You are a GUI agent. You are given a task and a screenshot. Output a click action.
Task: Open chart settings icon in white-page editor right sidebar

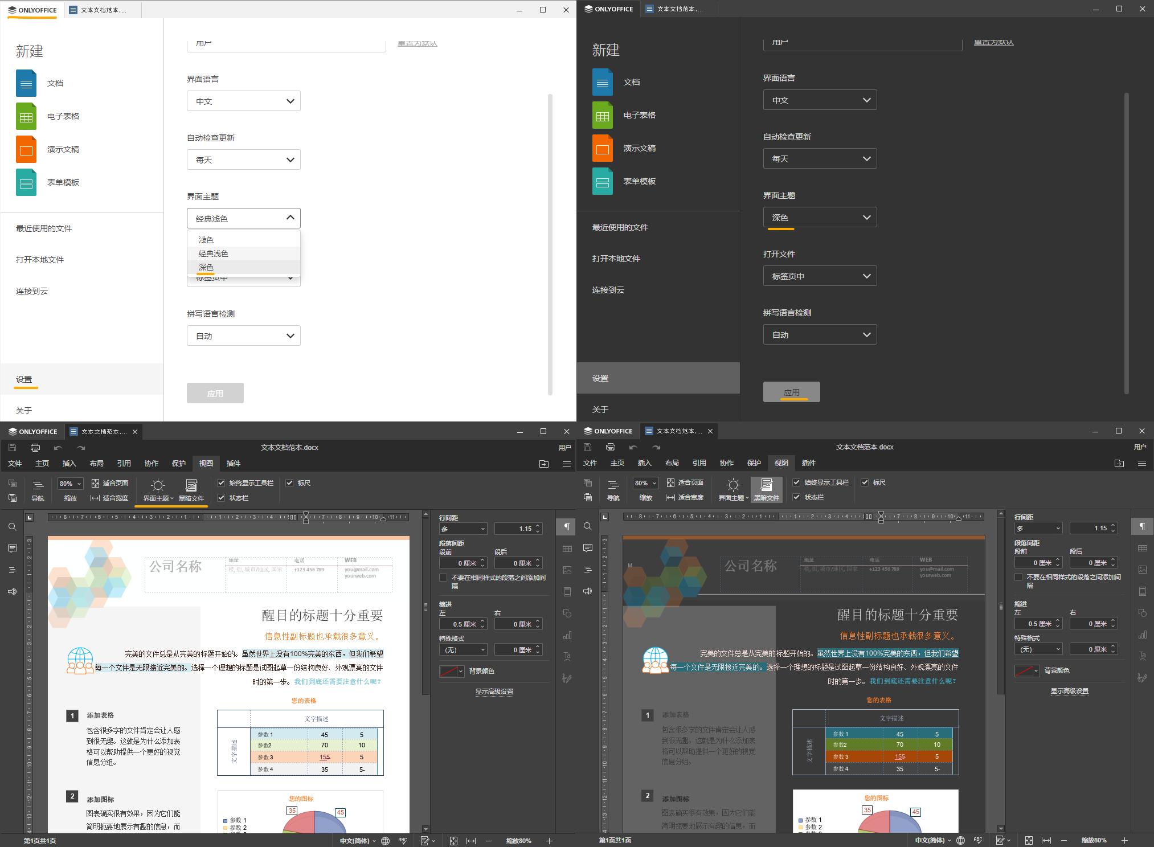tap(567, 635)
